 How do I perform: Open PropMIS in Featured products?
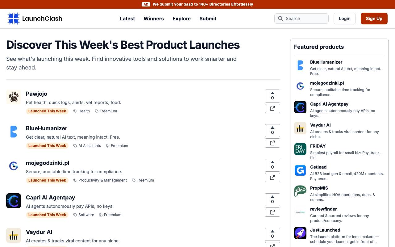pyautogui.click(x=319, y=188)
